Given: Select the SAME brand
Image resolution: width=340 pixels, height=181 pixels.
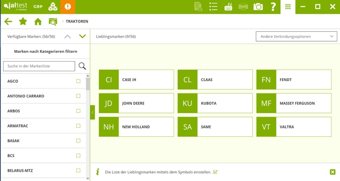Looking at the screenshot, I should pos(215,127).
